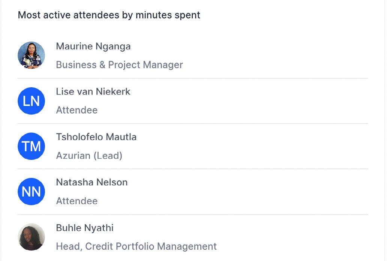
Task: Open the LN initials avatar
Action: tap(31, 101)
